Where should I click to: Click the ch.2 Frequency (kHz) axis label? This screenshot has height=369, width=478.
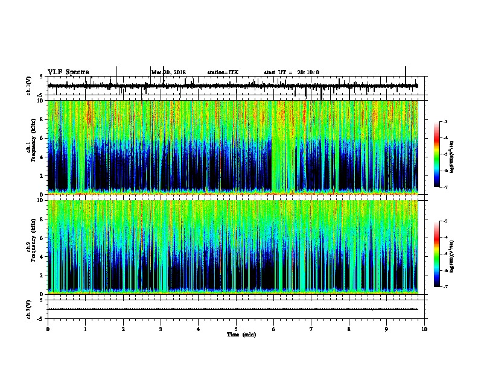tap(31, 240)
